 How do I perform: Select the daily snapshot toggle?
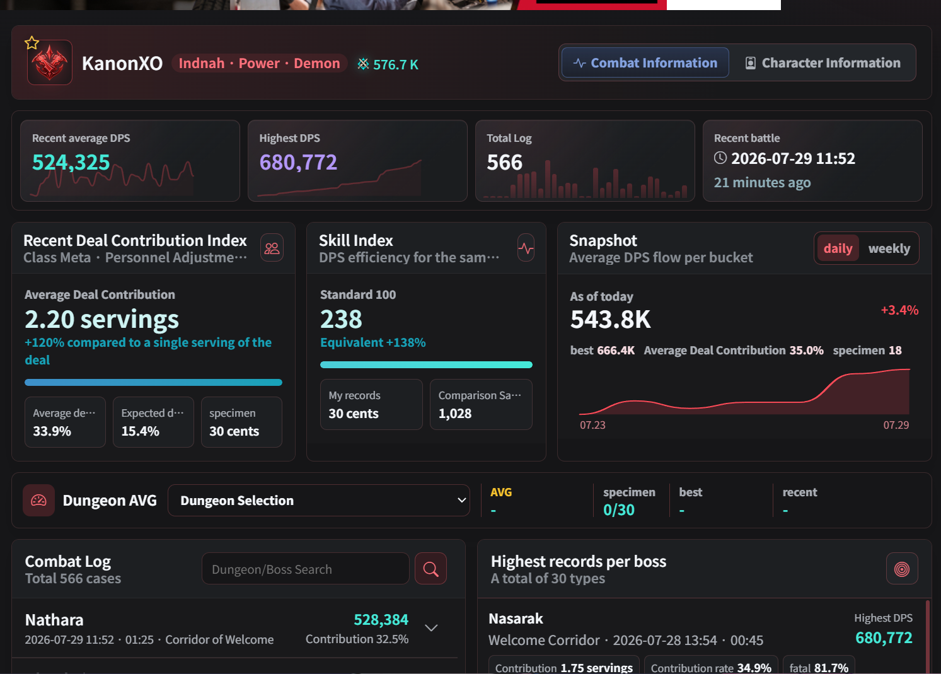(x=838, y=248)
